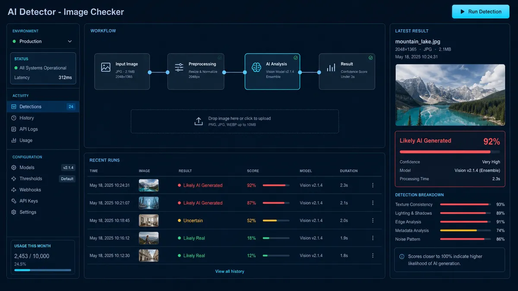Image resolution: width=518 pixels, height=291 pixels.
Task: Click the Noise Pattern 86% value
Action: coord(500,239)
